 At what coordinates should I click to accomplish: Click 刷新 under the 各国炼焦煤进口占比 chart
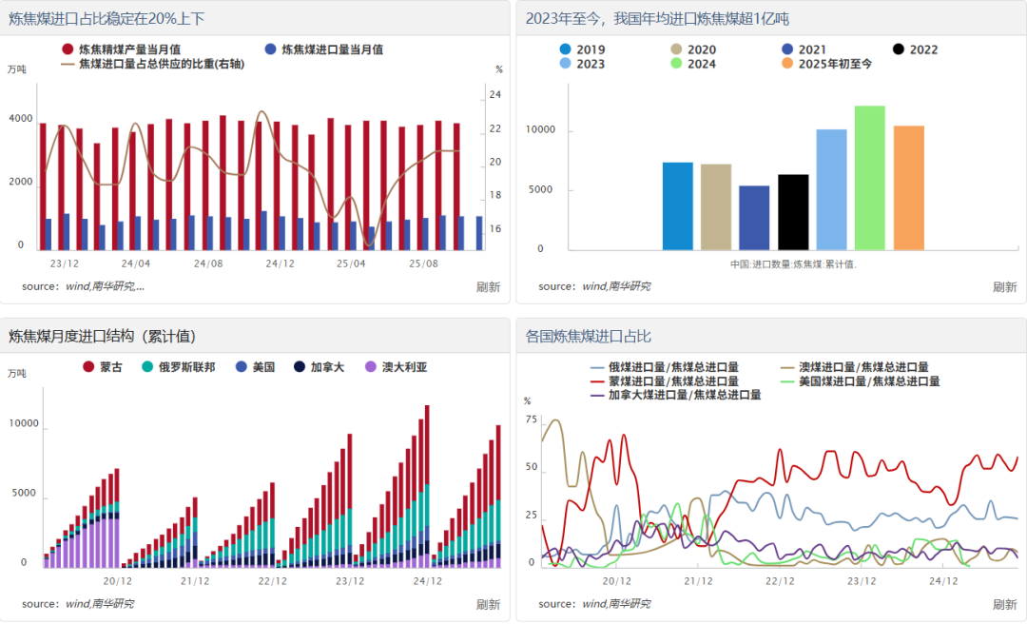tap(1004, 604)
